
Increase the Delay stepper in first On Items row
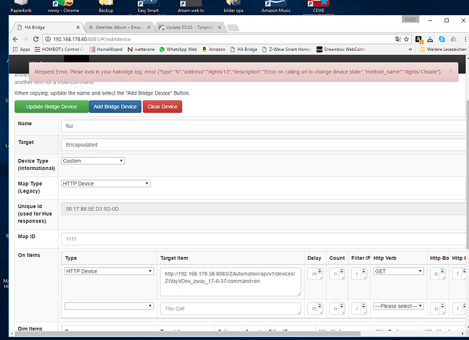[319, 270]
